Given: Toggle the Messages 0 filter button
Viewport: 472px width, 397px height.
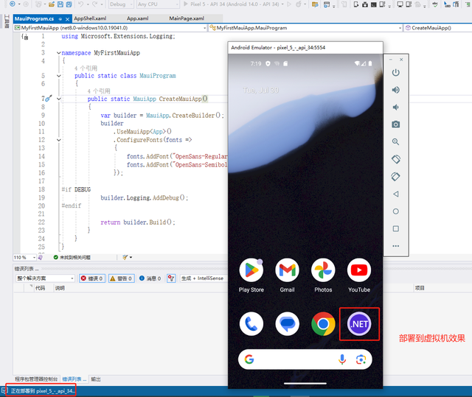Looking at the screenshot, I should pos(150,278).
